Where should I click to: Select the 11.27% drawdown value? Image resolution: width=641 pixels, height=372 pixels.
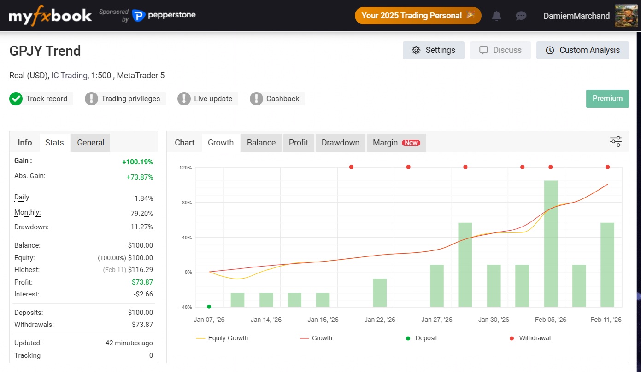142,227
